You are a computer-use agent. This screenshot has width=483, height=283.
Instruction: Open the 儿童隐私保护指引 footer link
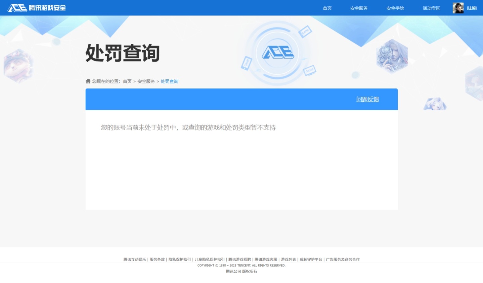pyautogui.click(x=209, y=259)
